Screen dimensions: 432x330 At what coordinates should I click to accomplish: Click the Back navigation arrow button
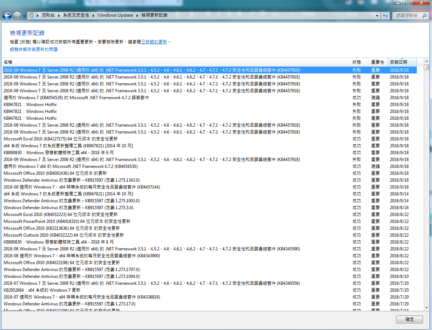coord(7,16)
